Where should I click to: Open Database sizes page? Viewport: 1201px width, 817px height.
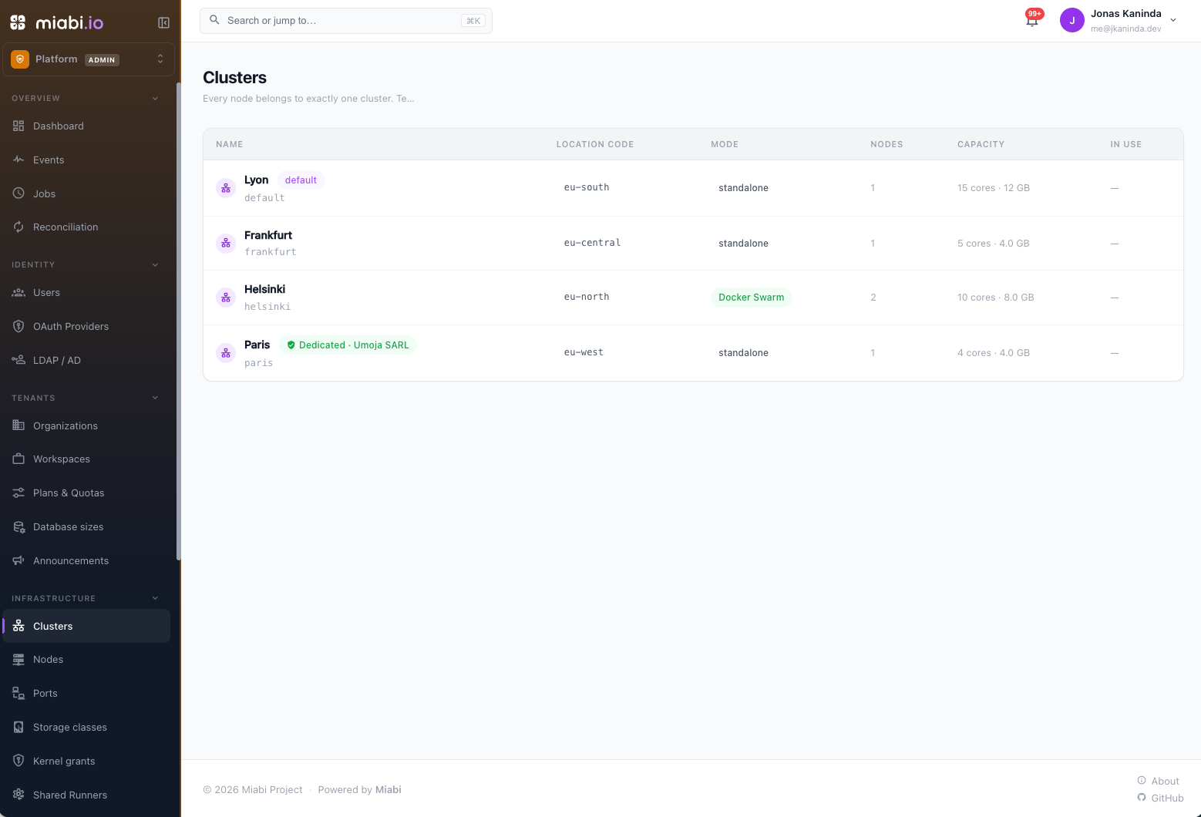click(86, 527)
